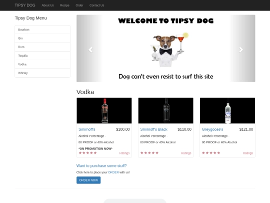This screenshot has height=203, width=270.
Task: Select Vodka in the sidebar menu
Action: (x=42, y=64)
